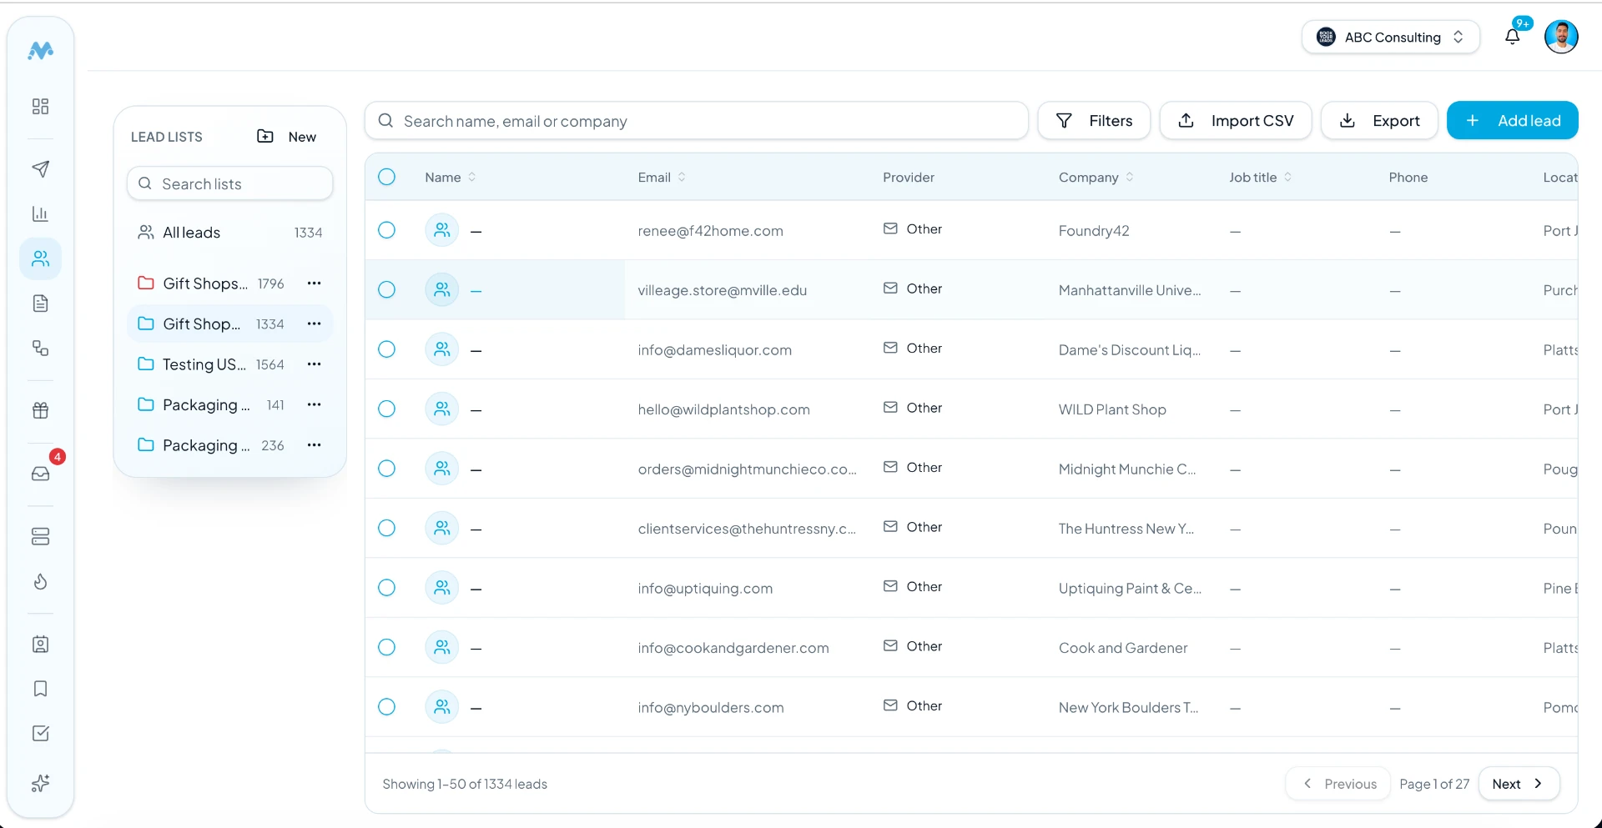The width and height of the screenshot is (1602, 828).
Task: Sort leads by Company column
Action: (x=1096, y=177)
